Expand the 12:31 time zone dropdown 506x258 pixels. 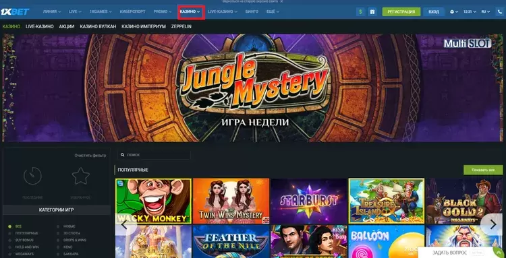coord(469,11)
